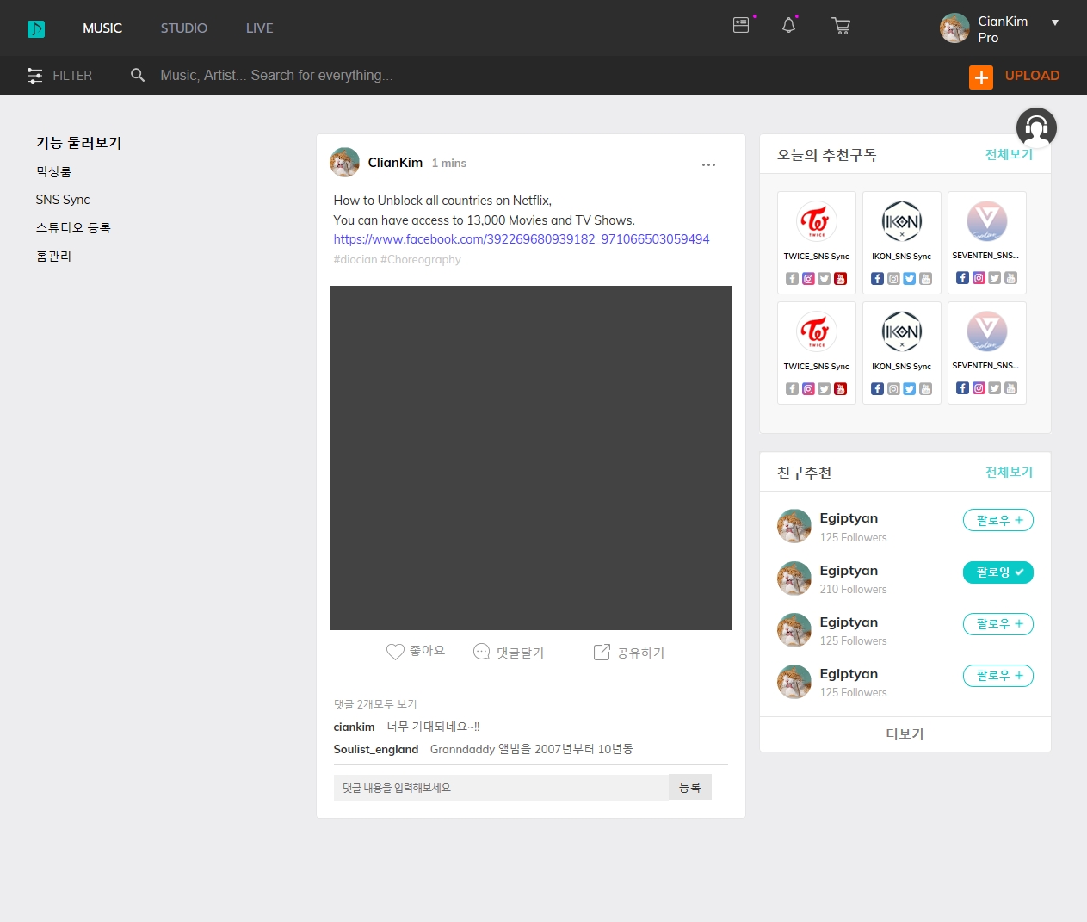Switch to the STUDIO tab
Viewport: 1087px width, 922px height.
pyautogui.click(x=183, y=28)
